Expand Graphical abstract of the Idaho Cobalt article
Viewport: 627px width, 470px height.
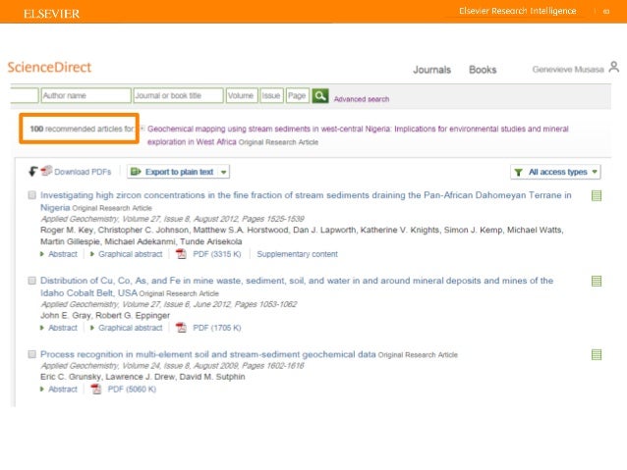point(127,328)
